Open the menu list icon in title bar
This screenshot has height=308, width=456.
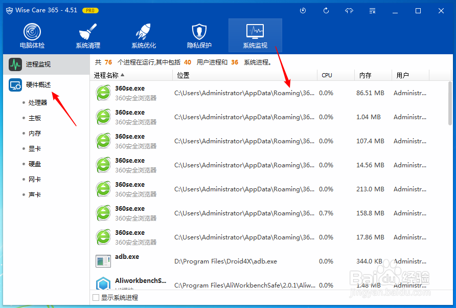(x=372, y=11)
